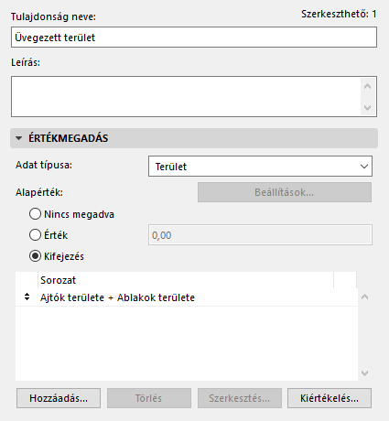The height and width of the screenshot is (421, 389).
Task: Click the Szerkesztés... button
Action: 240,398
